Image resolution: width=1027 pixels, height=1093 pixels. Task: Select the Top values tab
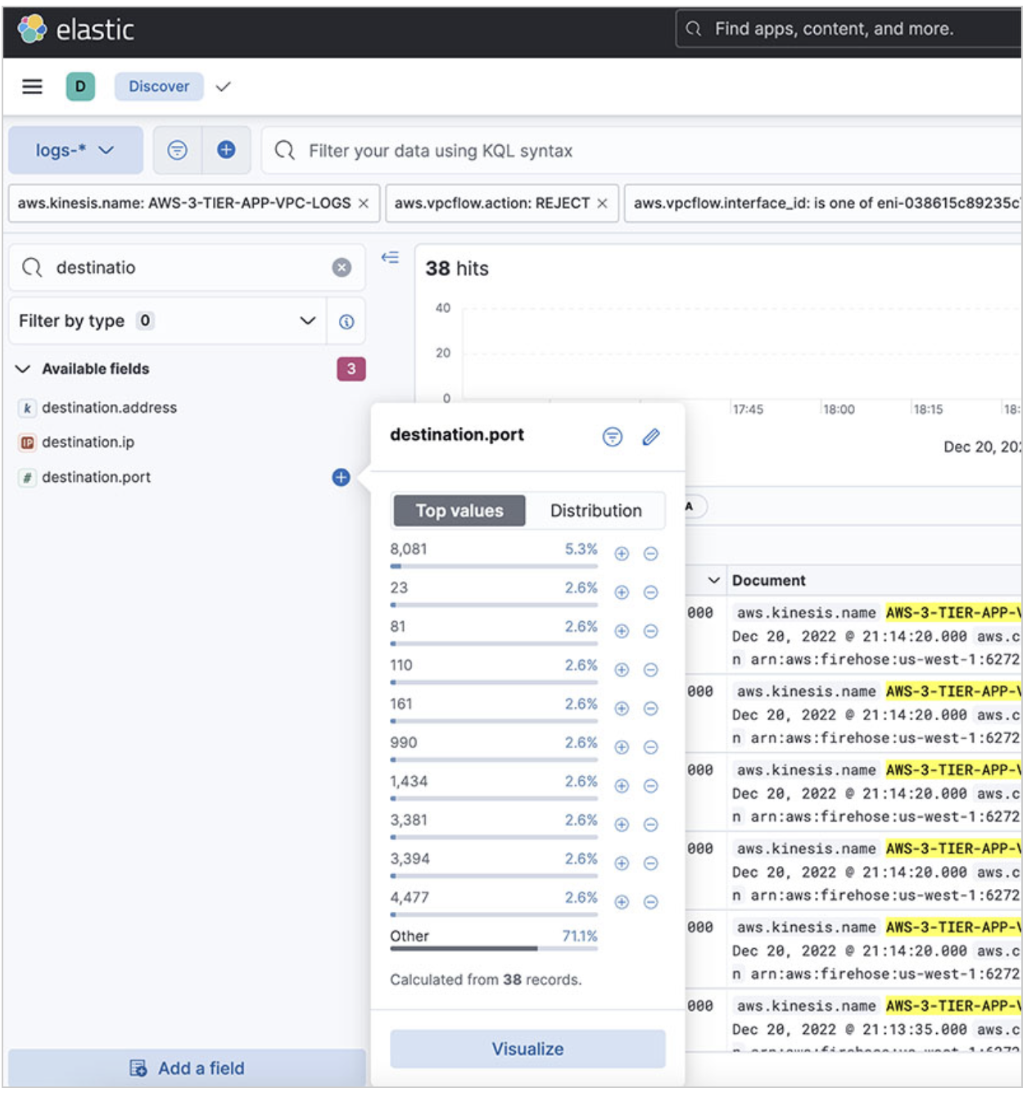tap(459, 510)
